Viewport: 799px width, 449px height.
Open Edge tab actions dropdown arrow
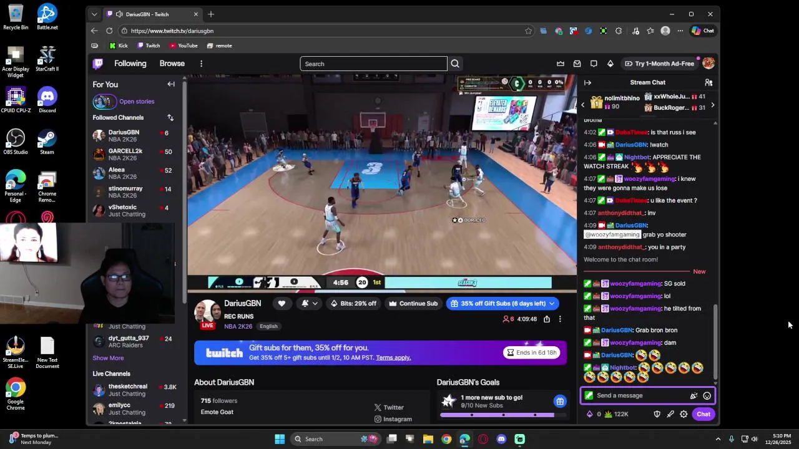pyautogui.click(x=94, y=14)
